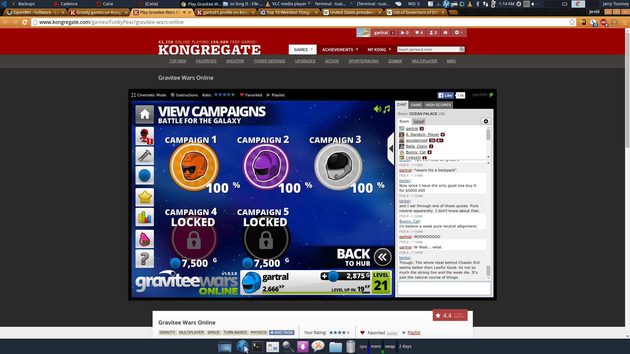Open playlist count icon in header
The height and width of the screenshot is (354, 630).
[405, 33]
